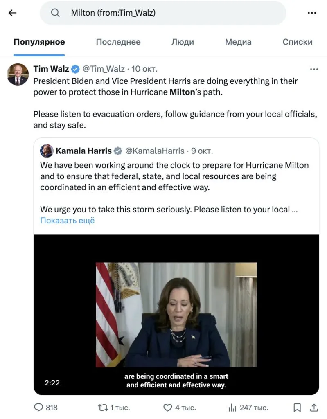View post analytics bar chart icon
Viewport: 327px width, 419px height.
coord(232,408)
